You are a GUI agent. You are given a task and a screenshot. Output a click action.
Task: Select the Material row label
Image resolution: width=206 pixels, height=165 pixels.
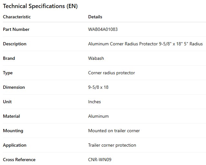(x=11, y=116)
